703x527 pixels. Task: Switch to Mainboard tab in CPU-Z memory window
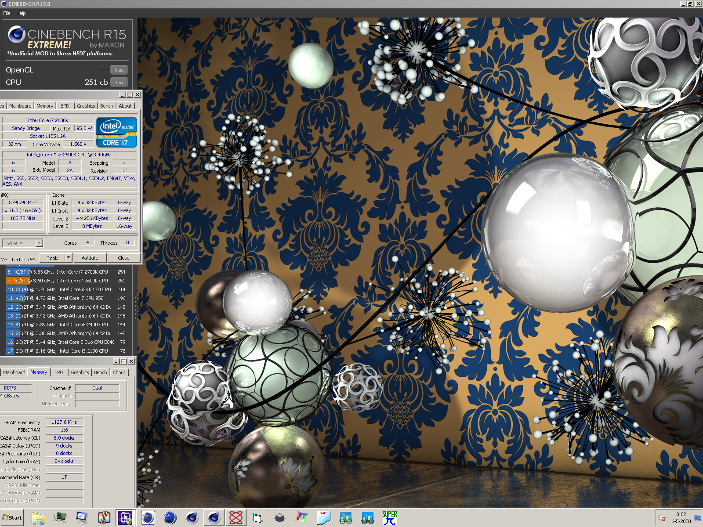tap(14, 372)
